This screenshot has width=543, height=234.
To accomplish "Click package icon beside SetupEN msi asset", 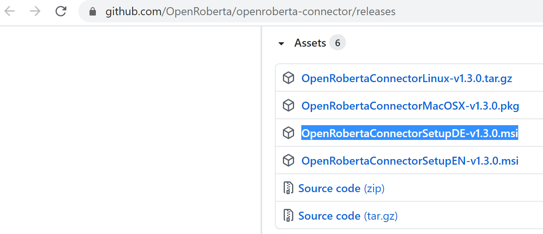I will pos(288,161).
